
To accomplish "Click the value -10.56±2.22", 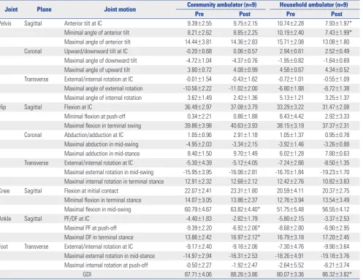I will point(197,88).
